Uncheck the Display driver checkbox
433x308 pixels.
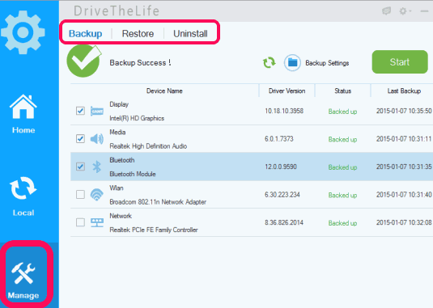(x=80, y=111)
